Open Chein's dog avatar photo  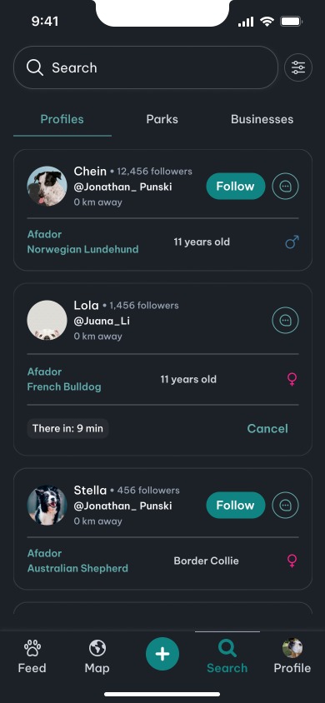(47, 187)
